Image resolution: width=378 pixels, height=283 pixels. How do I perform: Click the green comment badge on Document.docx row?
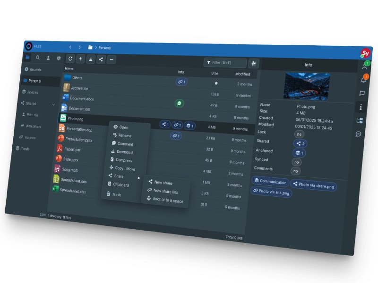179,103
